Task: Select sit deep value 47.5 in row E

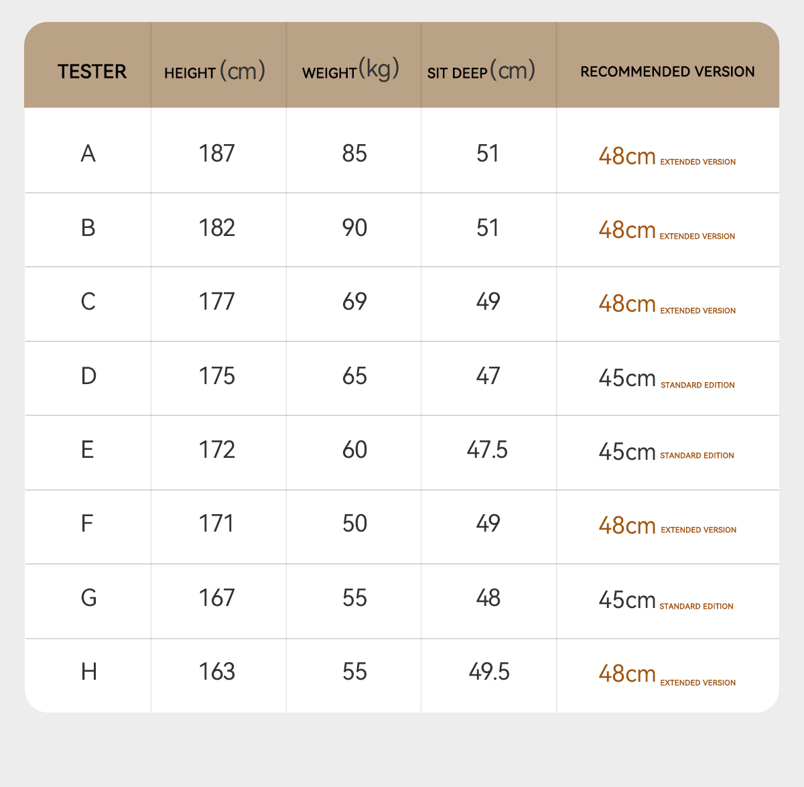Action: click(488, 450)
